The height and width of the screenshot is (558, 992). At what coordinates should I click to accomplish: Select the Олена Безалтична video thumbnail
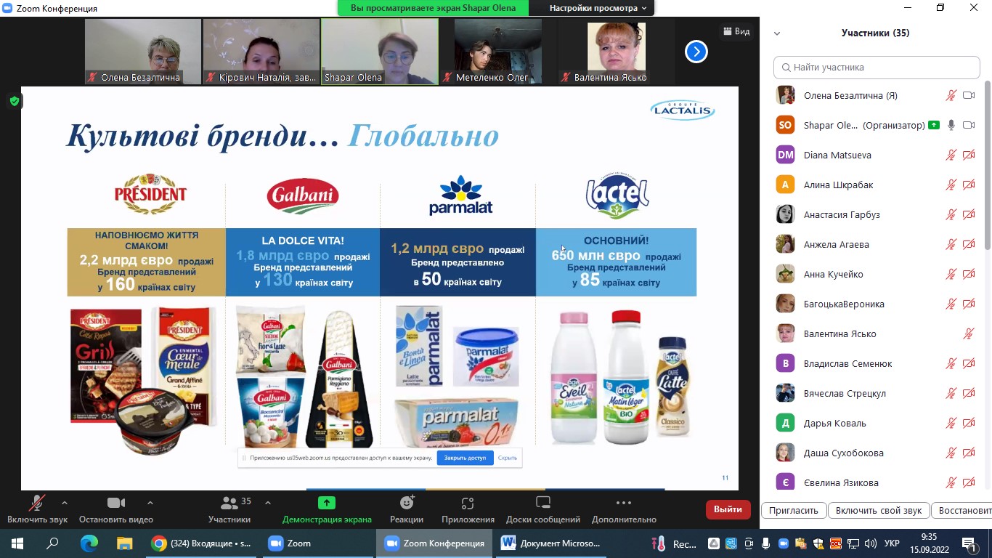pyautogui.click(x=143, y=52)
